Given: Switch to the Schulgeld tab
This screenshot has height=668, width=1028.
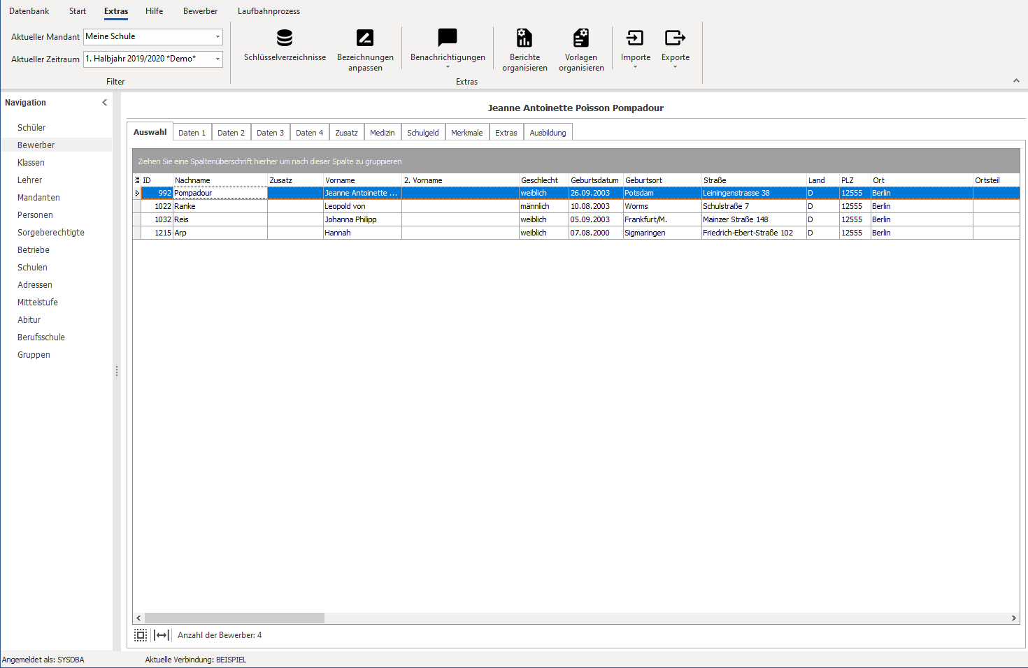Looking at the screenshot, I should click(423, 133).
